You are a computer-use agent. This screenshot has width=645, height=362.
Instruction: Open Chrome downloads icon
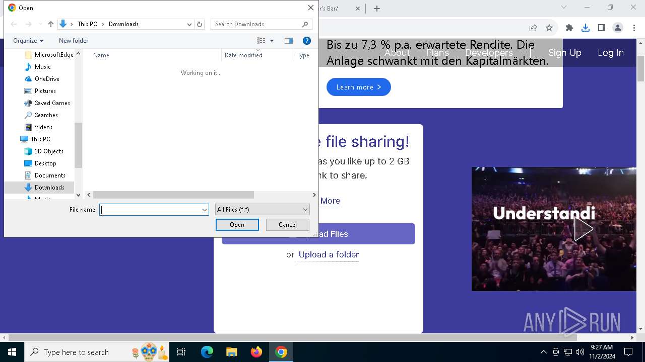586,28
